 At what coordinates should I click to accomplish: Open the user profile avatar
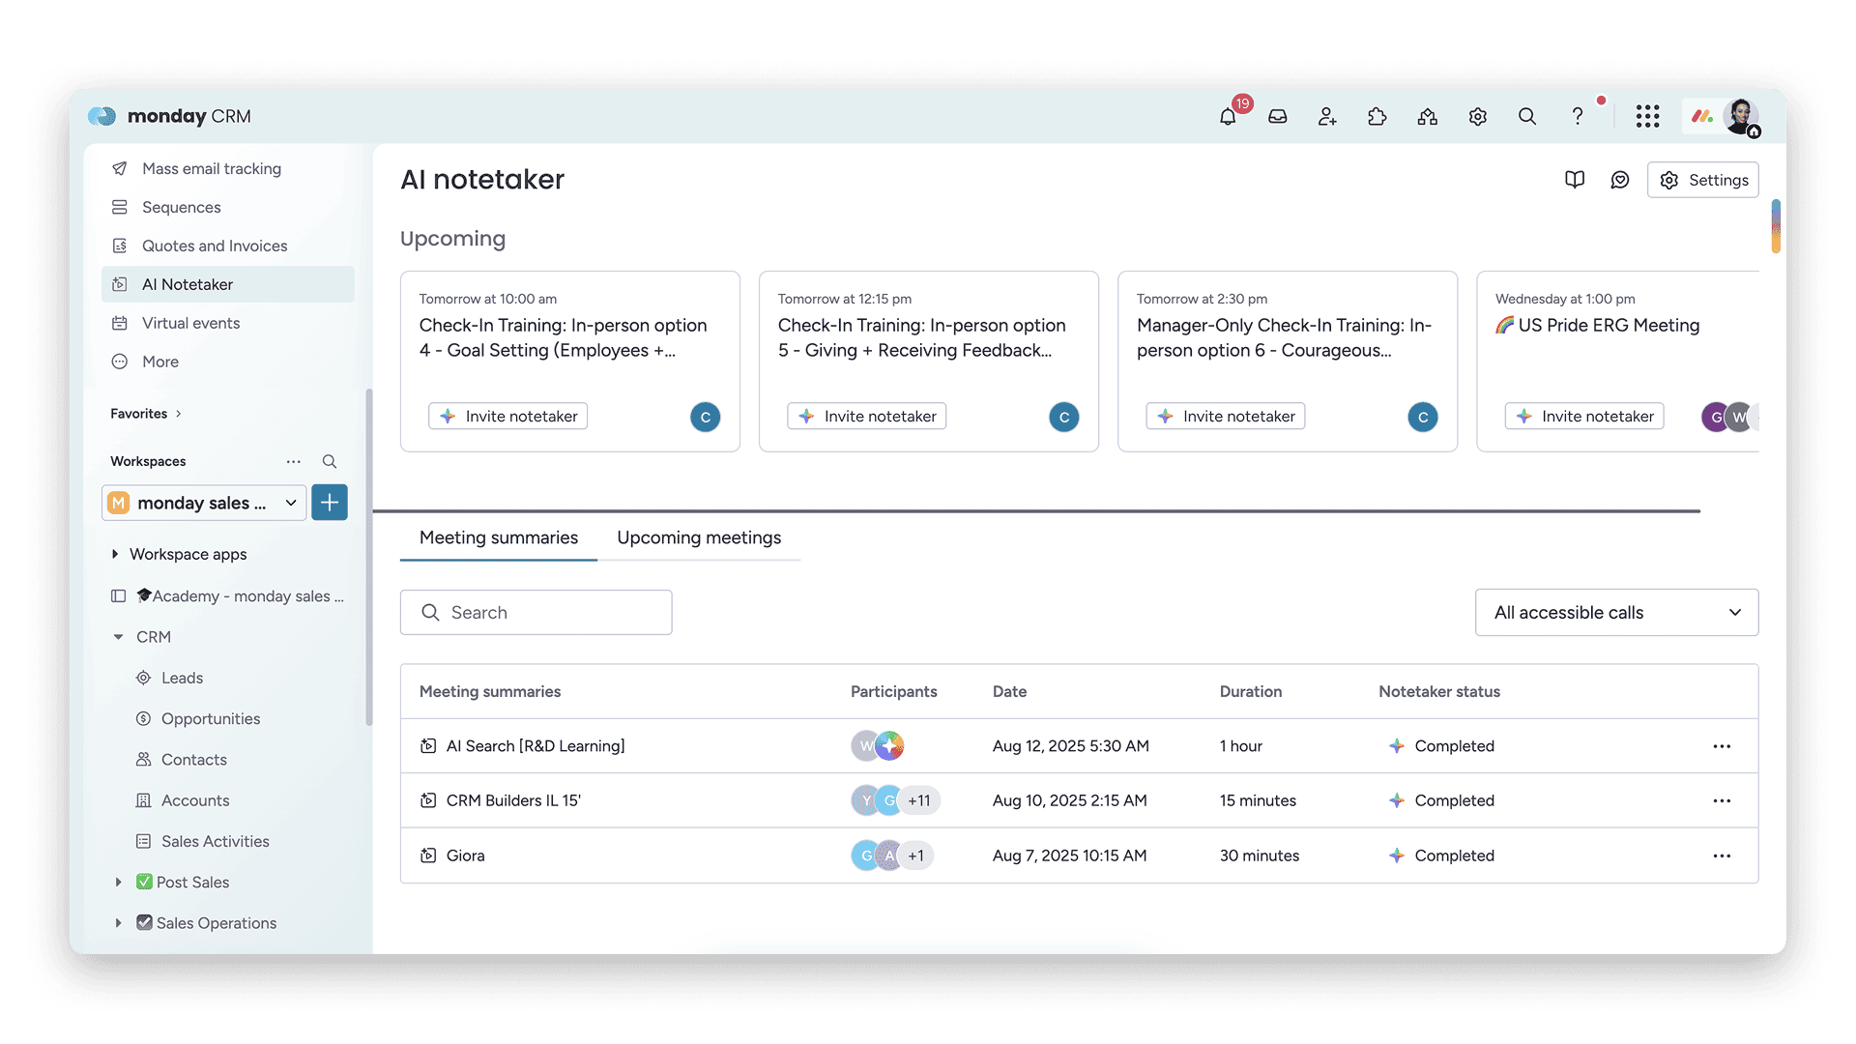(1742, 117)
